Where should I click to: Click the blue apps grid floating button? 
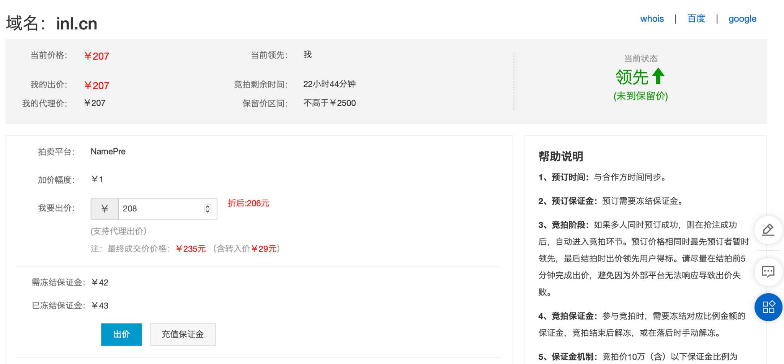coord(768,307)
